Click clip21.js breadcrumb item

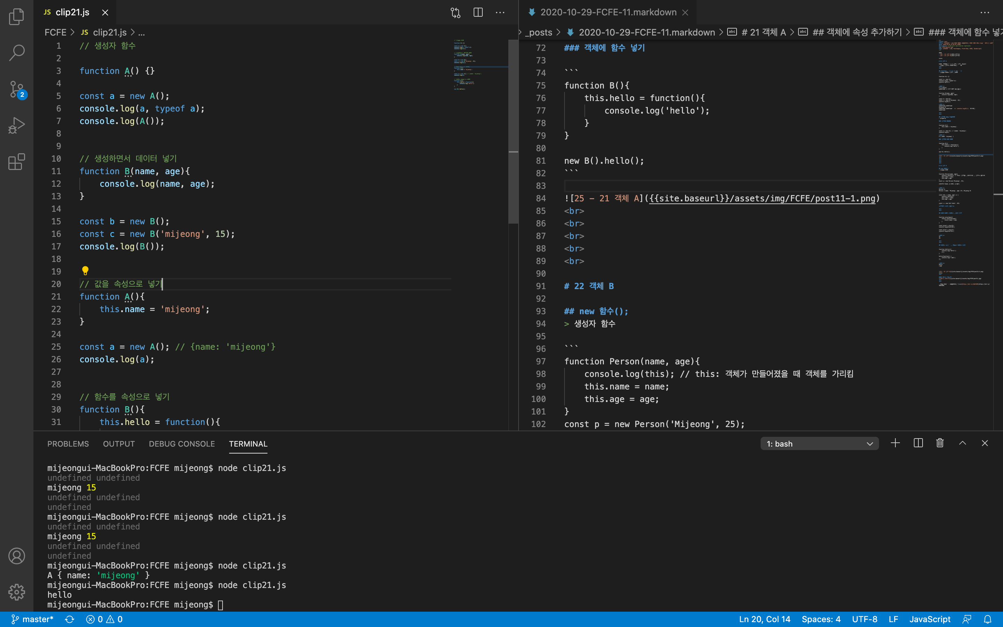point(104,32)
